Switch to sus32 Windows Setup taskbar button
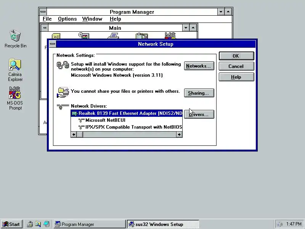 pyautogui.click(x=163, y=224)
